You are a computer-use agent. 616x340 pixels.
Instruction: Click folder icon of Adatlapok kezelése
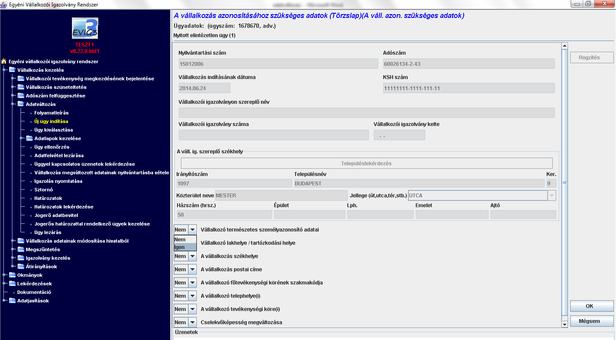(x=29, y=138)
